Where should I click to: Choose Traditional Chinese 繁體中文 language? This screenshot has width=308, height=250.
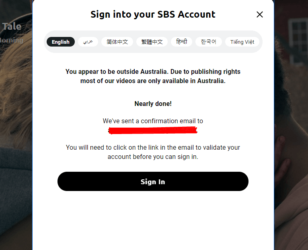pos(152,42)
